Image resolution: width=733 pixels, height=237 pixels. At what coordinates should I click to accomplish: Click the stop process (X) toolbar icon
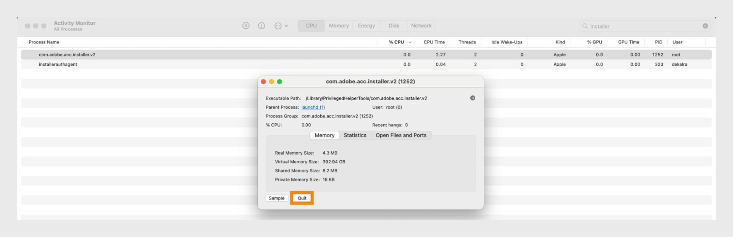(x=246, y=26)
